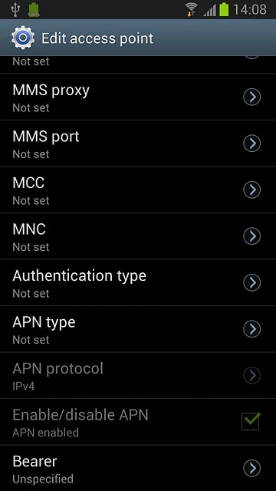Open the MMS port arrow chevron
This screenshot has height=491, width=276.
tap(252, 143)
